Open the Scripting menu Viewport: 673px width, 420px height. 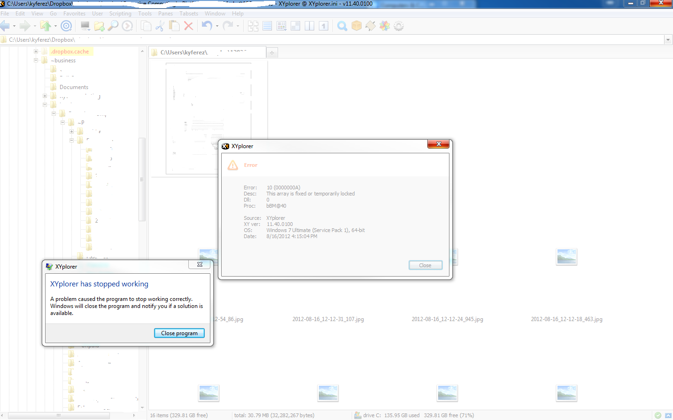[x=120, y=13]
